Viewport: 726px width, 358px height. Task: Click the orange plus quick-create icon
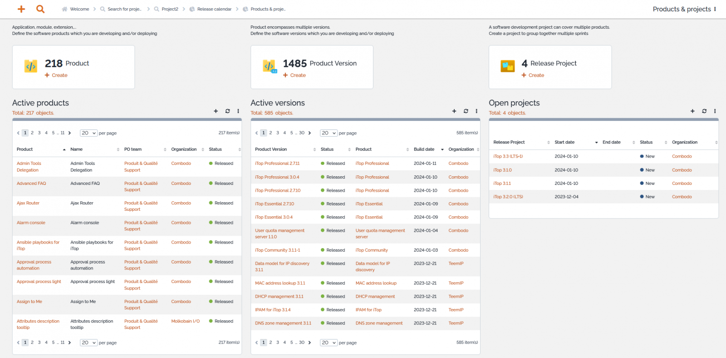click(21, 9)
